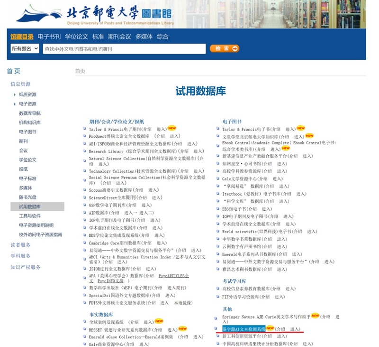
Task: Open the 多媒体 tab in the search bar
Action: click(x=144, y=37)
